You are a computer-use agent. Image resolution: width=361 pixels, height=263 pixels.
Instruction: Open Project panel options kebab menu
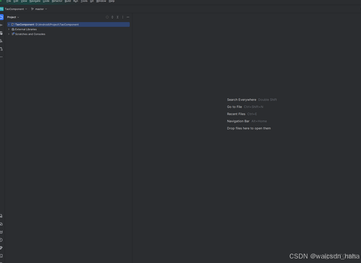click(123, 17)
